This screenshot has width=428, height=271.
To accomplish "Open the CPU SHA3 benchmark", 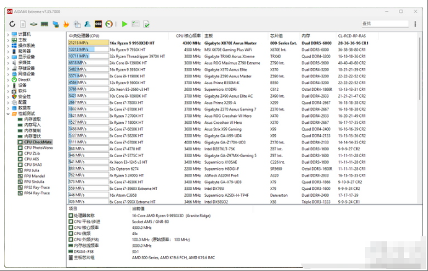I will coord(33,165).
